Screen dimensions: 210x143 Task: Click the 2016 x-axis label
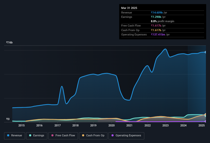(x=39, y=125)
